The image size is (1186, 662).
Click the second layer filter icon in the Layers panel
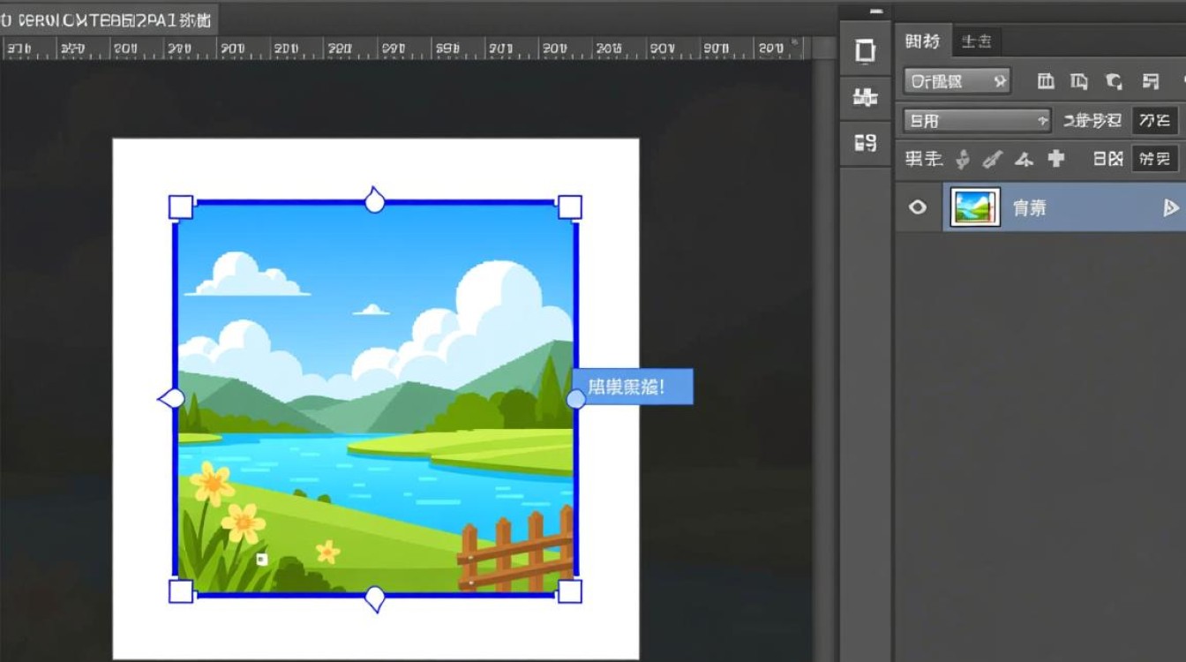click(x=1079, y=82)
